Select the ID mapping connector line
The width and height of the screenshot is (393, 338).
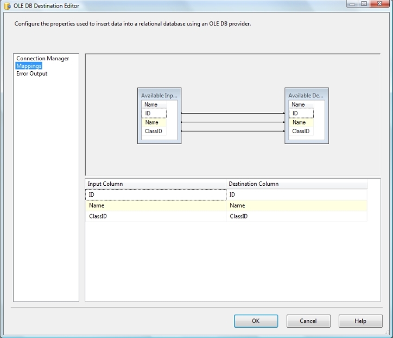[233, 114]
